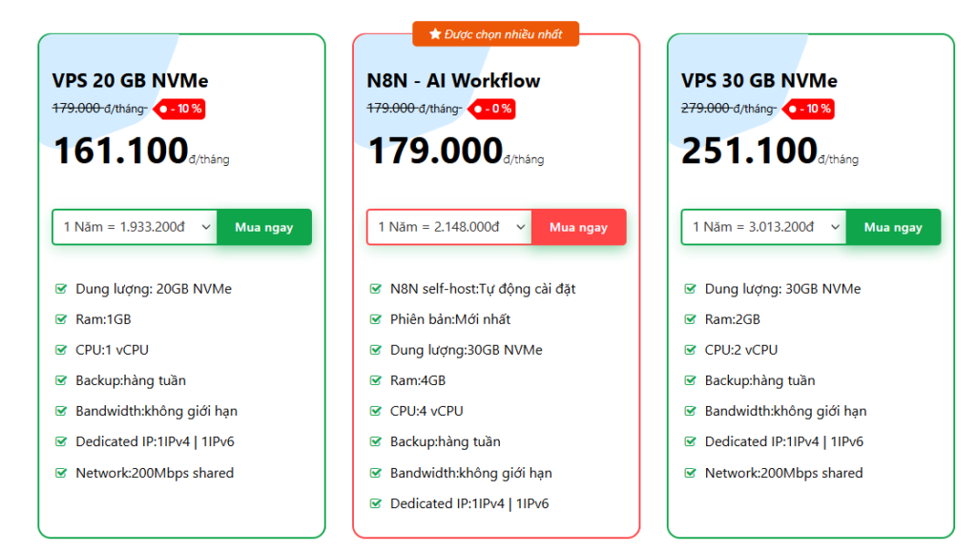The width and height of the screenshot is (977, 551).
Task: Click the -0% discount tag on N8N plan
Action: (492, 109)
